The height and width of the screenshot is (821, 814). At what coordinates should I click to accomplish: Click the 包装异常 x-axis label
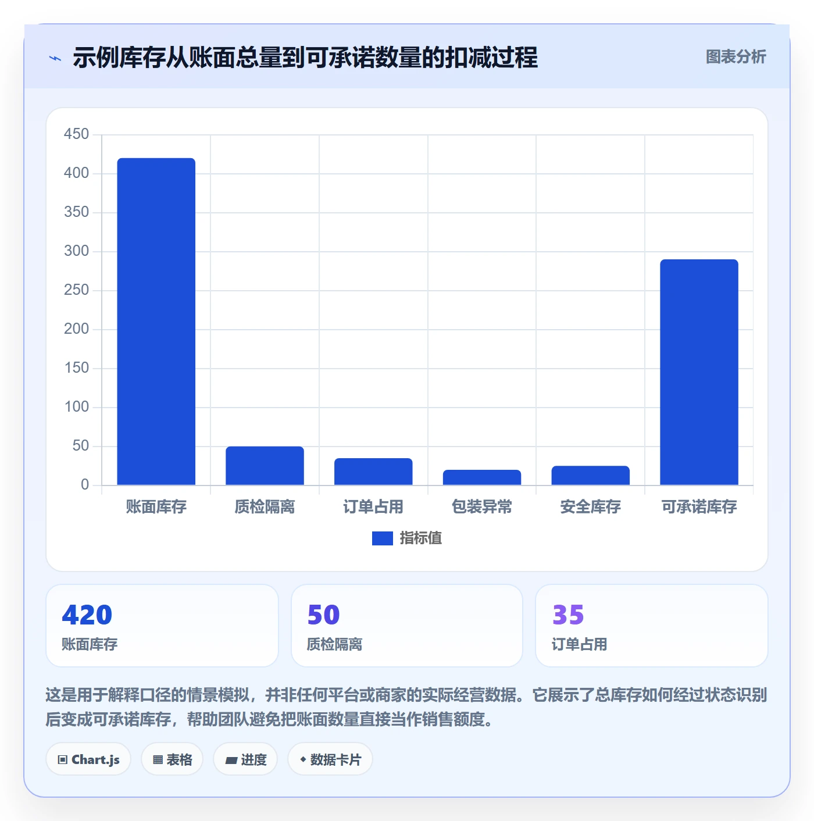(482, 507)
